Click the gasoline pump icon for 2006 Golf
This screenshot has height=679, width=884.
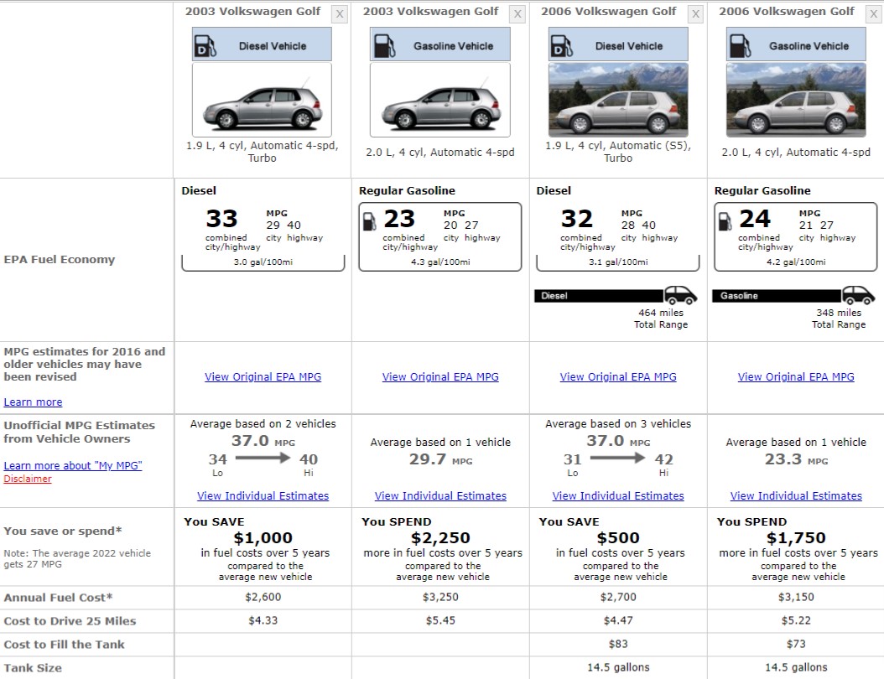(740, 46)
